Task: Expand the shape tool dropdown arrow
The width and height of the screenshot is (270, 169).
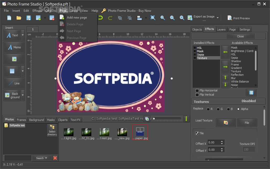Action: (x=23, y=71)
